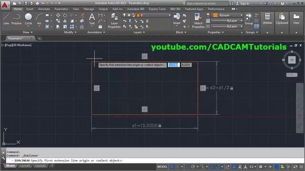
Task: Switch to Layout1 tab
Action: pos(25,166)
